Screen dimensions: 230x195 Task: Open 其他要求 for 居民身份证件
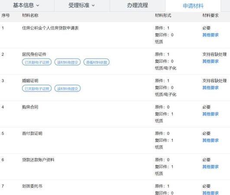click(211, 61)
